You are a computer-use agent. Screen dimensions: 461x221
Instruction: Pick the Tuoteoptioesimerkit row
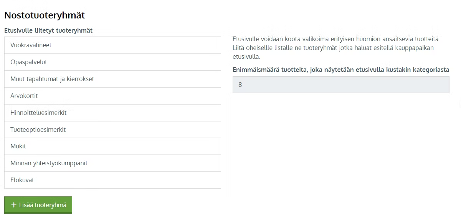coord(112,130)
